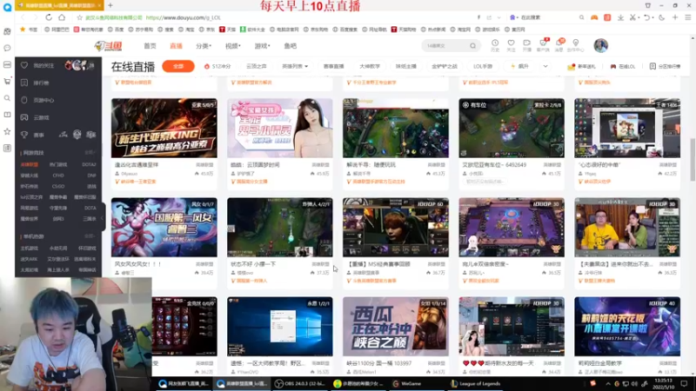696x391 pixels.
Task: Open the 分区排行榜 link
Action: 665,66
